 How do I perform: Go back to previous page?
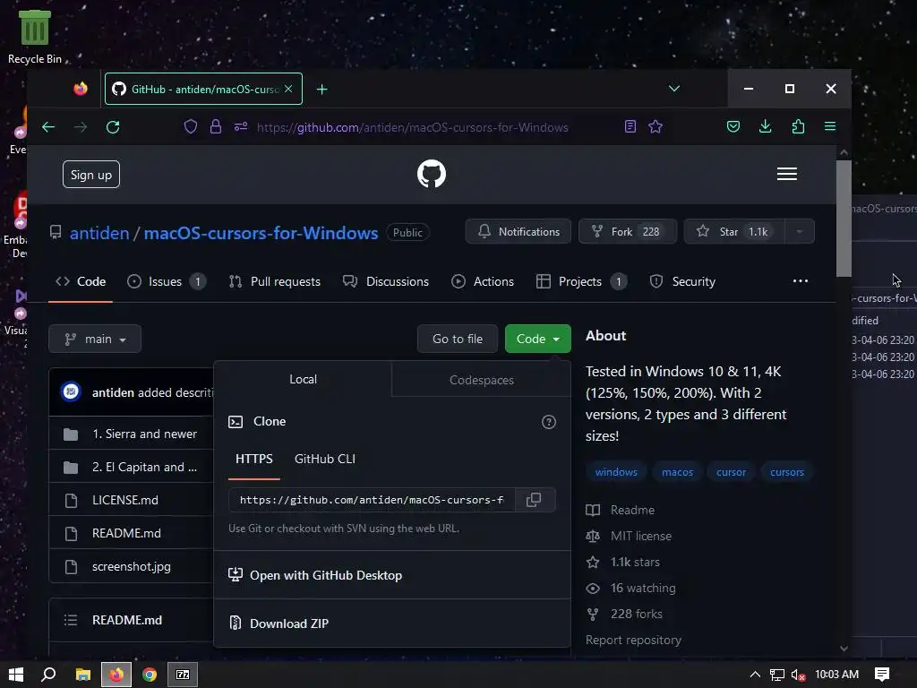coord(48,127)
